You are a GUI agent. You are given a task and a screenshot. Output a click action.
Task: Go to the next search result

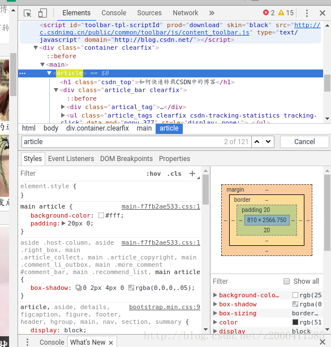tap(268, 142)
